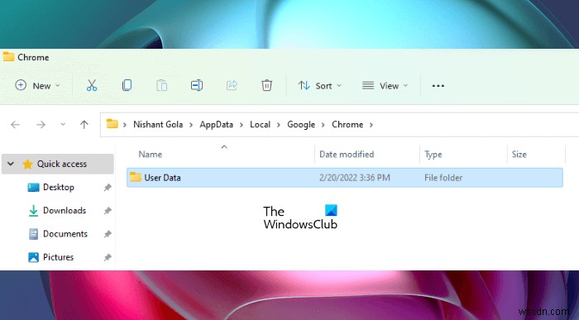Viewport: 579px width, 320px height.
Task: Open Desktop in navigation pane
Action: click(59, 187)
